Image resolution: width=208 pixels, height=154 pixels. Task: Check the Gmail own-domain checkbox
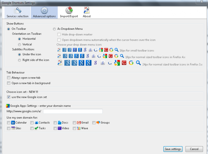click(x=74, y=123)
